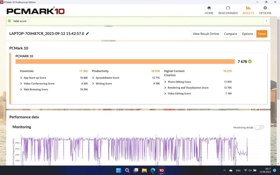
Task: Open the RESULTS tab
Action: (248, 10)
